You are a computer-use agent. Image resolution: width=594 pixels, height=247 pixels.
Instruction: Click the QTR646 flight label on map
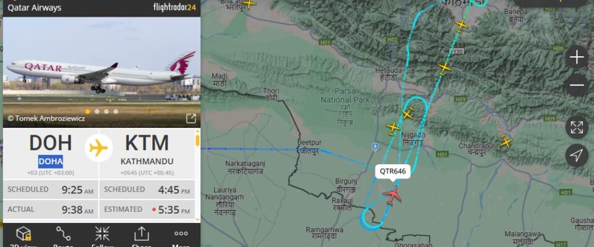[x=393, y=171]
